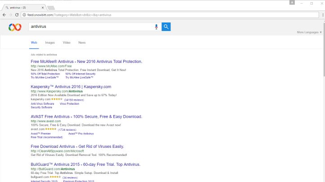Screen dimensions: 325x182
Task: Open the www.McAfee.com/Free URL
Action: click(51, 66)
